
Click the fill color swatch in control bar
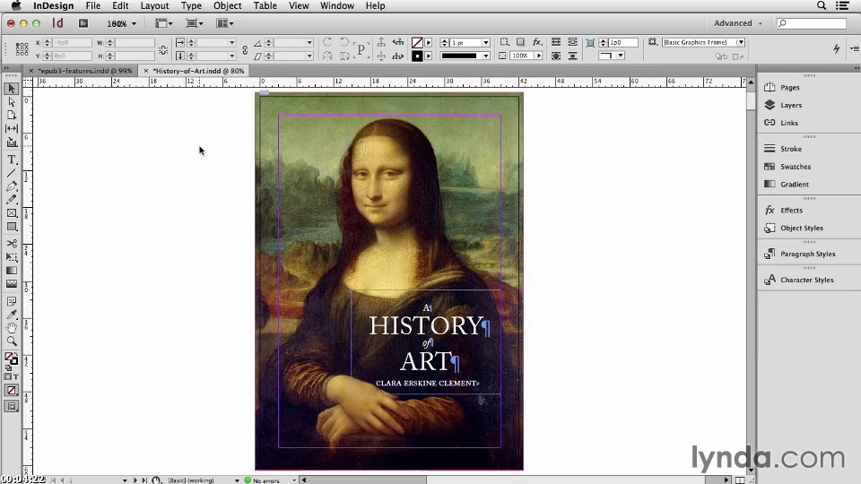pyautogui.click(x=417, y=42)
